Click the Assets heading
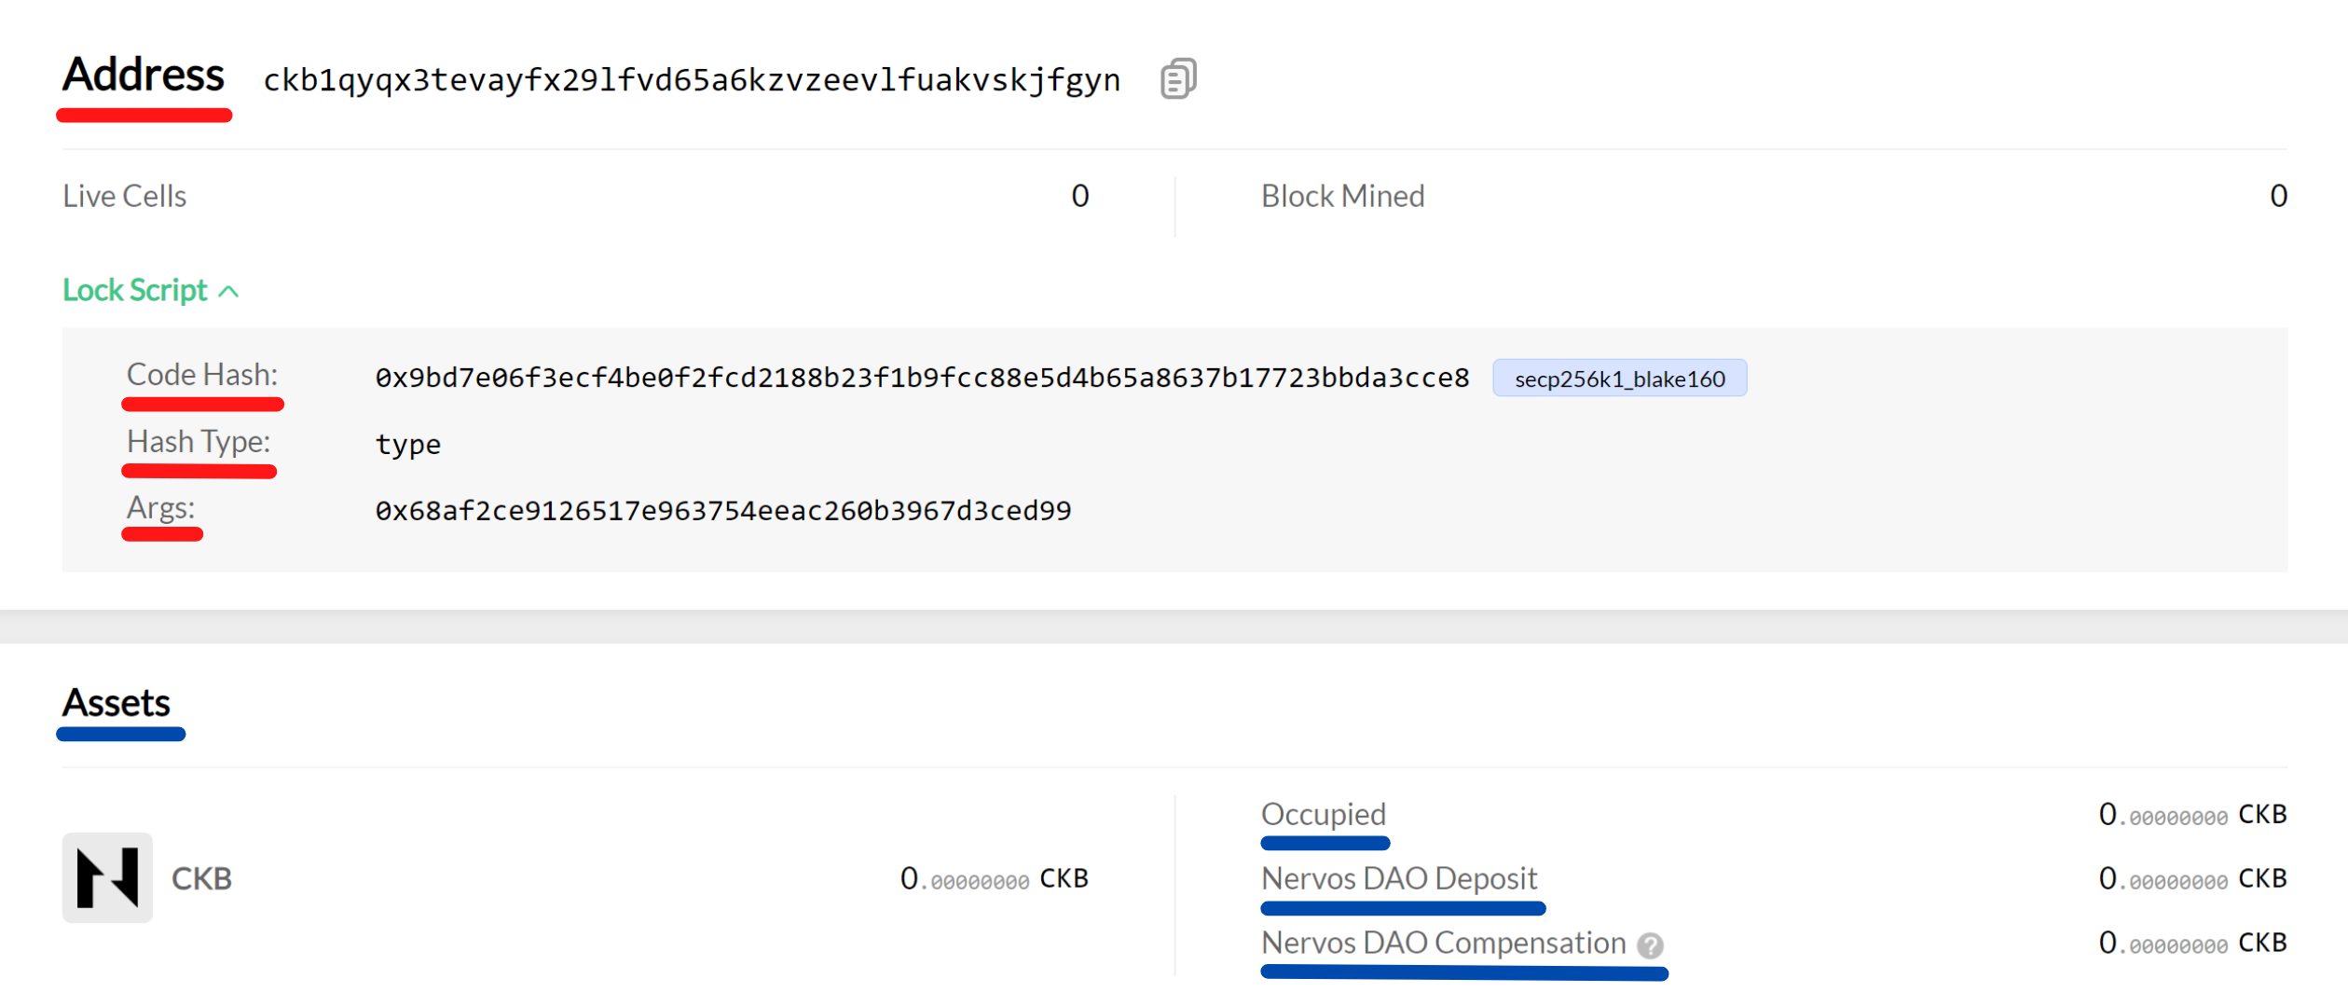 (x=117, y=703)
